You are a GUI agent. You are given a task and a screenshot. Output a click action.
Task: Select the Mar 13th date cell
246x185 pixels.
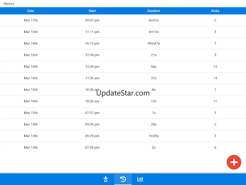[31, 147]
